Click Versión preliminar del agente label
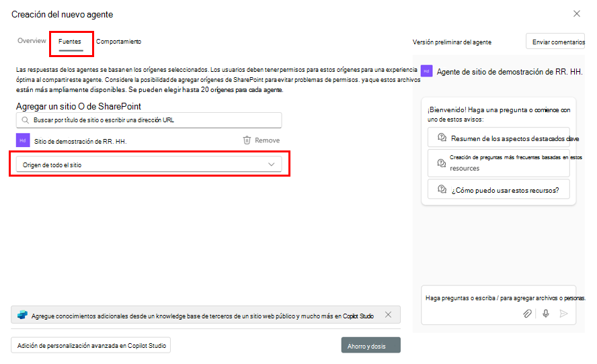Viewport: 597px width, 364px height. [452, 42]
